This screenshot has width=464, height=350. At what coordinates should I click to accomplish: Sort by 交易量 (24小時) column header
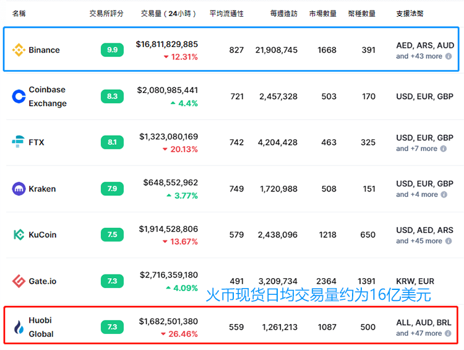168,14
